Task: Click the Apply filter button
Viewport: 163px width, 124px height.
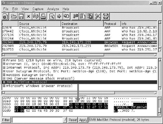Action: pos(83,120)
